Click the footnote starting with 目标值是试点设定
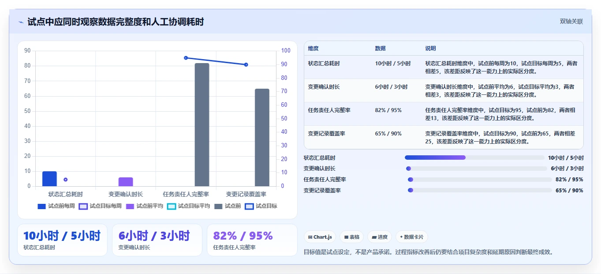This screenshot has width=601, height=274. (x=428, y=252)
